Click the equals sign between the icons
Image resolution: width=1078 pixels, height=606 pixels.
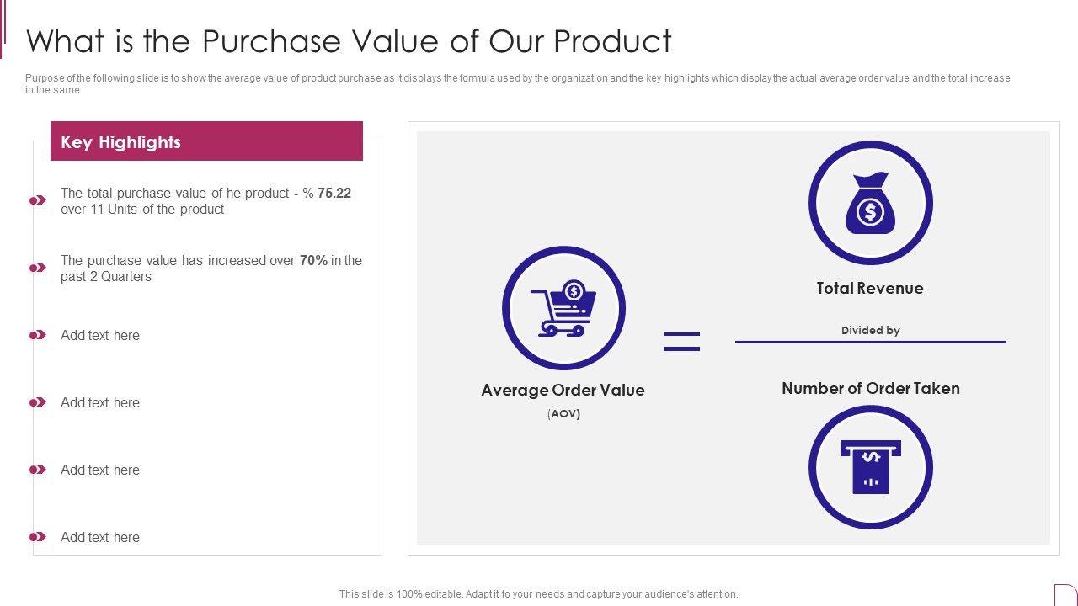[681, 341]
